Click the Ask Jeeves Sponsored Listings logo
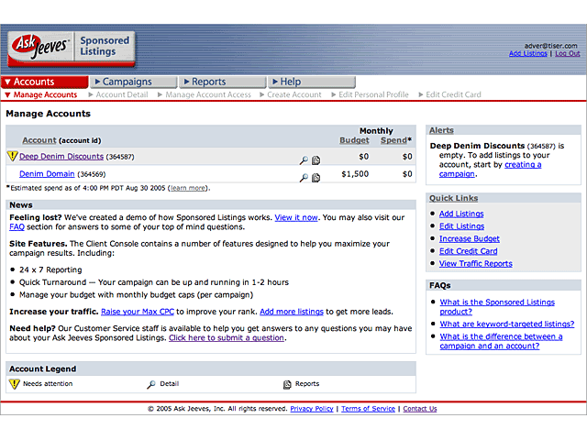Screen dimensions: 587x440 pyautogui.click(x=72, y=49)
